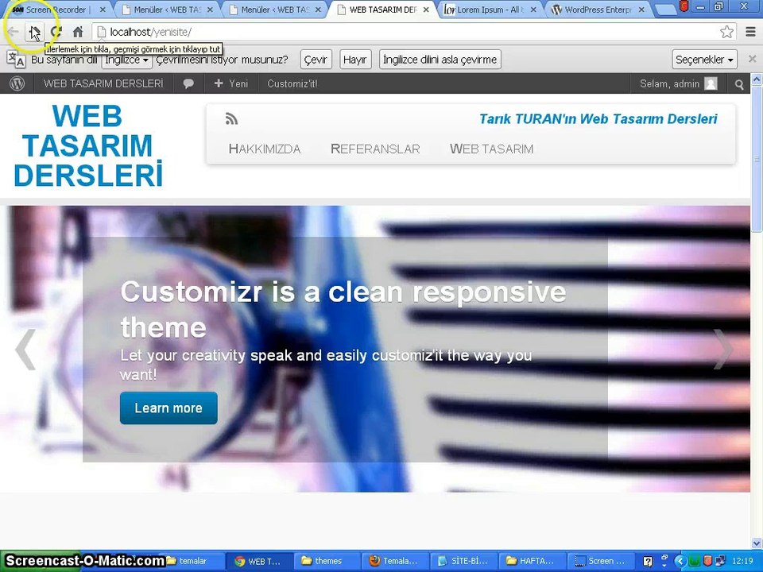Open comments via speech bubble icon
Viewport: 763px width, 572px height.
point(188,83)
